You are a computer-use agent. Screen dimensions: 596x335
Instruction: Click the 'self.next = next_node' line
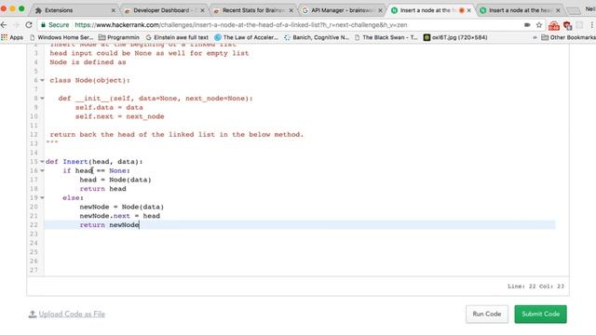[x=120, y=116]
